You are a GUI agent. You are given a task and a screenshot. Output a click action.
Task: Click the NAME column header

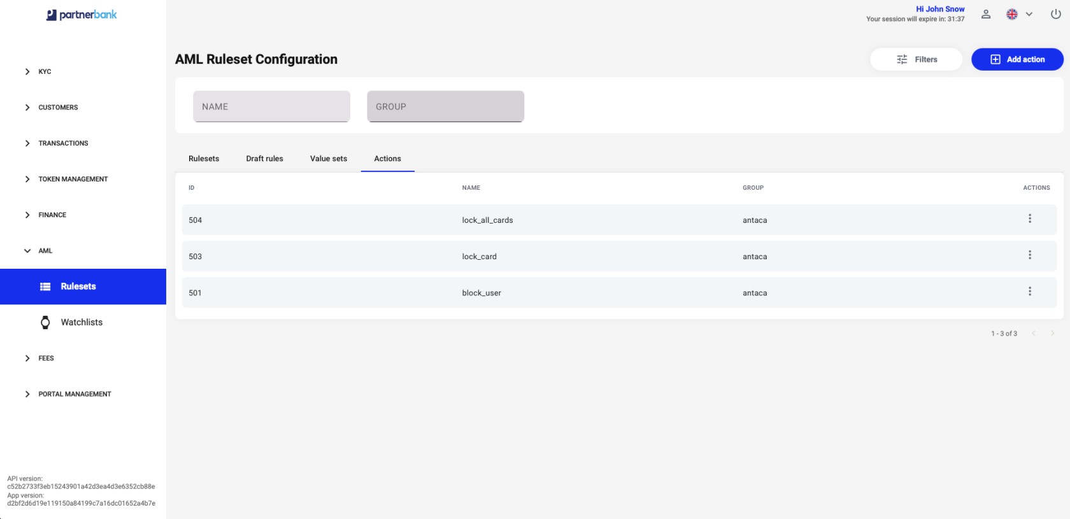point(471,188)
